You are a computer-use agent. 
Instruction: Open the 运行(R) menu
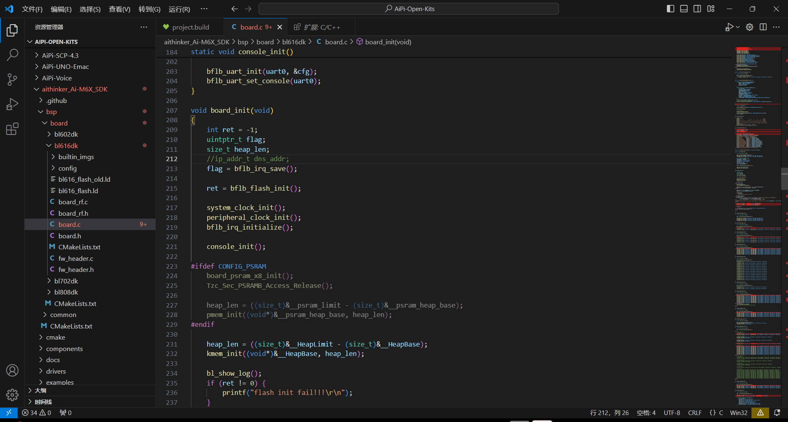coord(179,9)
